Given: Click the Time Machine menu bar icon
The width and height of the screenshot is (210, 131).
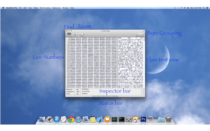Looking at the screenshot, I should [x=175, y=8].
